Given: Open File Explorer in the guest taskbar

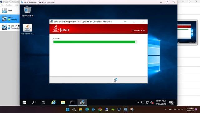Looking at the screenshot, I should pos(63,102).
